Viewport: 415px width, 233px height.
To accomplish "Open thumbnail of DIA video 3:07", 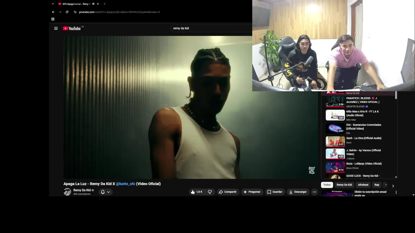I will pos(335,128).
